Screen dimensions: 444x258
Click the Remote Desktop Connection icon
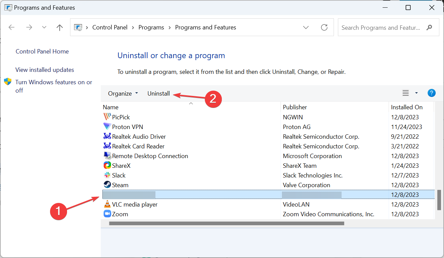[x=107, y=156]
